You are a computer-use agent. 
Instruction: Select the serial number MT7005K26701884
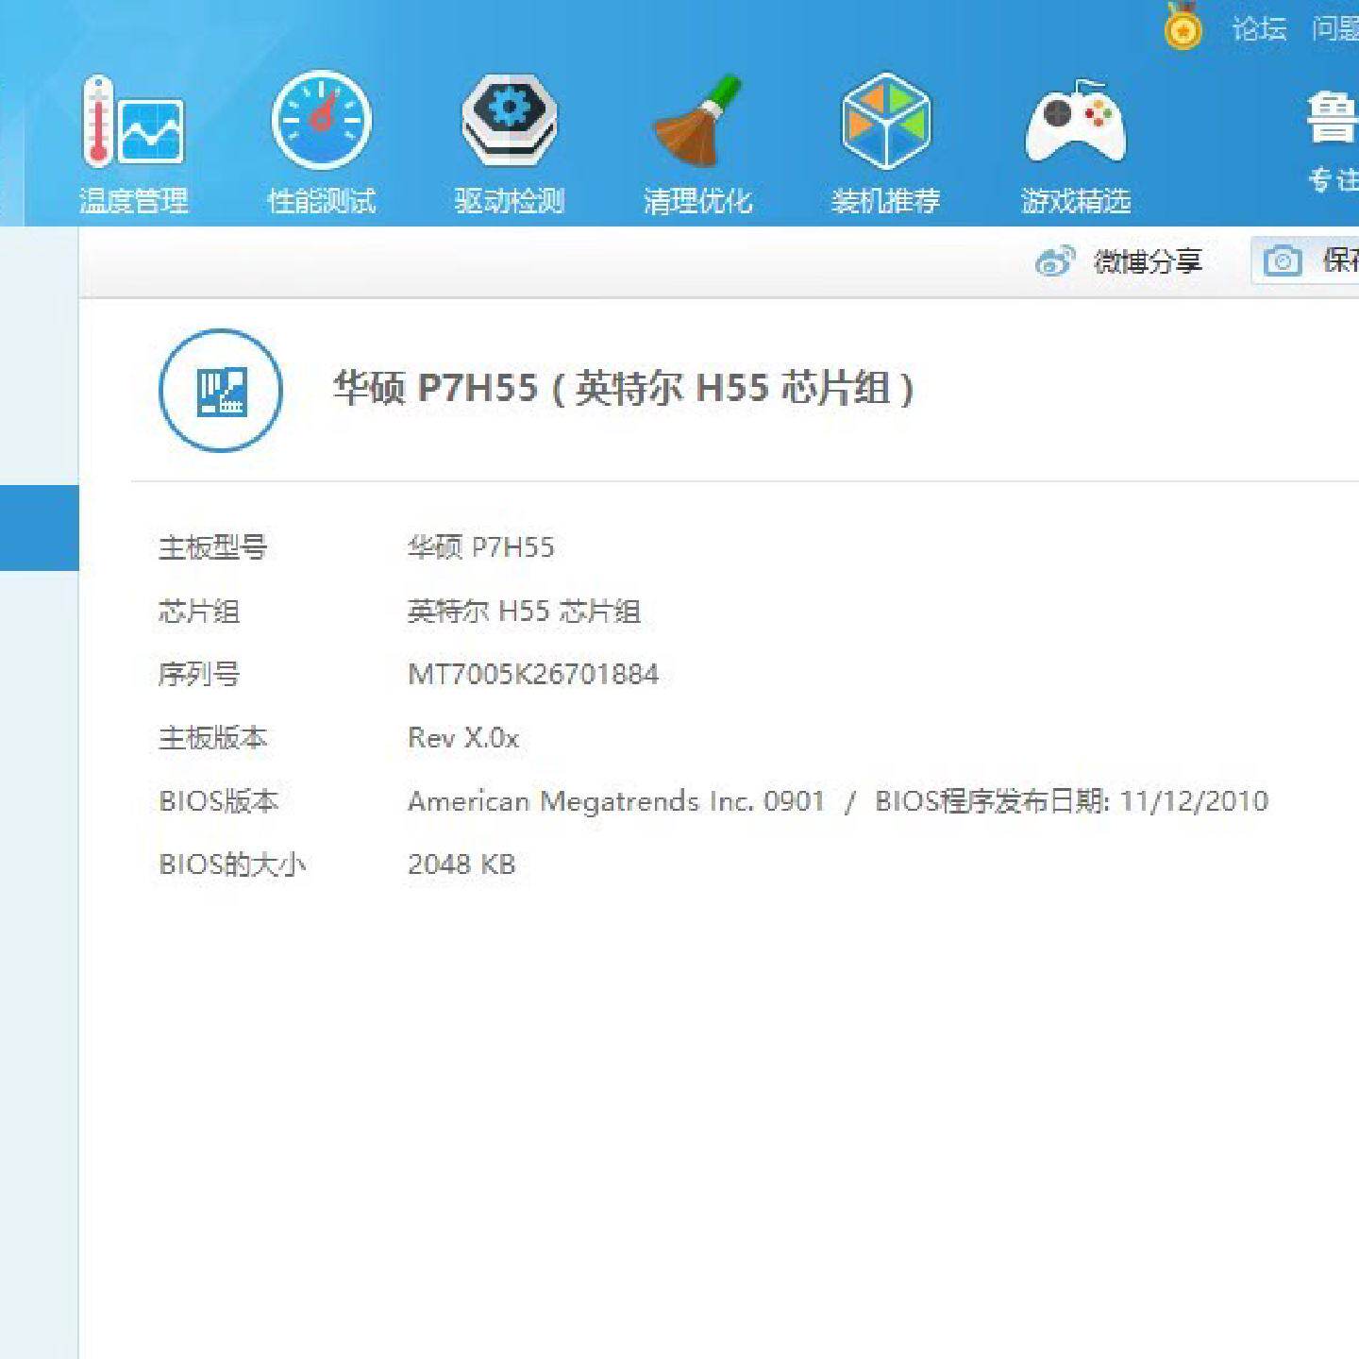click(533, 674)
